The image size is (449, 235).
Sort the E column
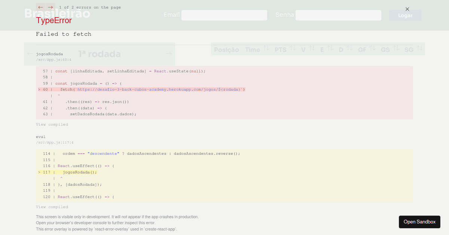(330, 48)
